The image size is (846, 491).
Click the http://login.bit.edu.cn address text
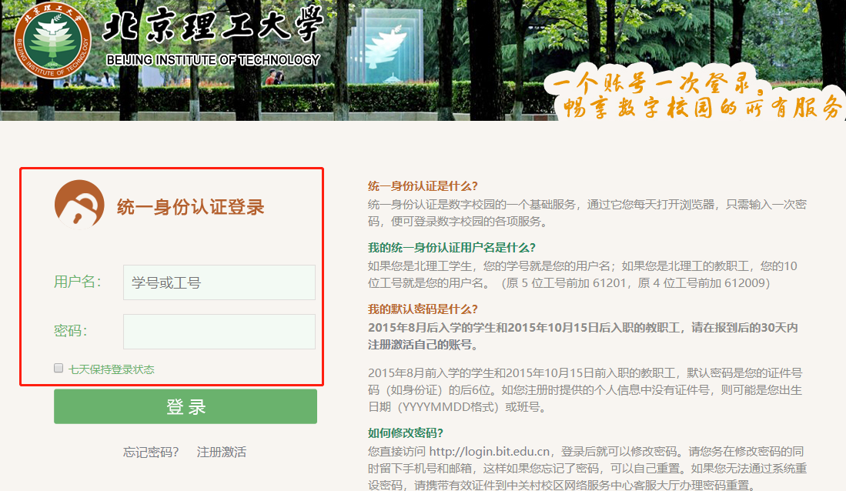(489, 451)
